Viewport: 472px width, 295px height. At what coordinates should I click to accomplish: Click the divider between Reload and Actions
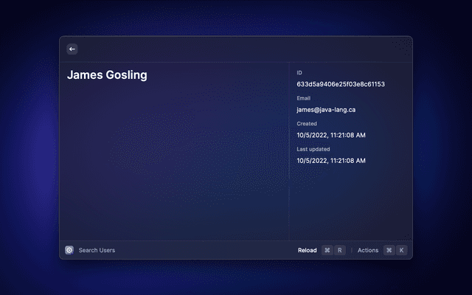tap(352, 250)
